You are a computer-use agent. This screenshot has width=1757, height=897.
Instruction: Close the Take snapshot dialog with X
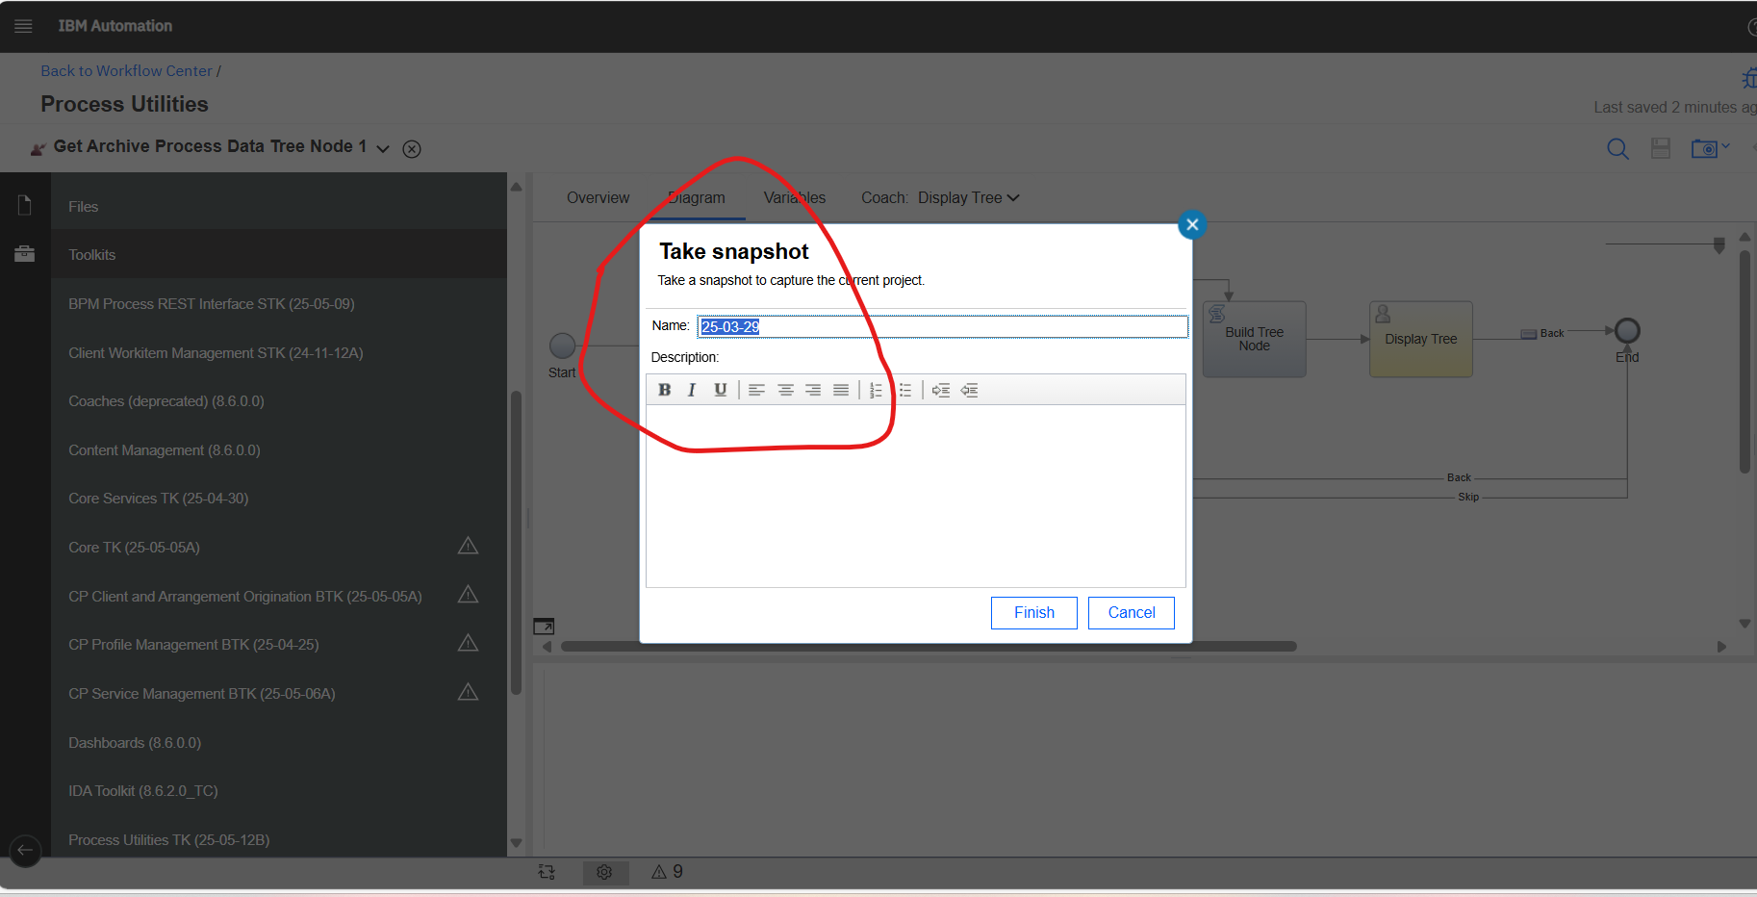tap(1192, 224)
